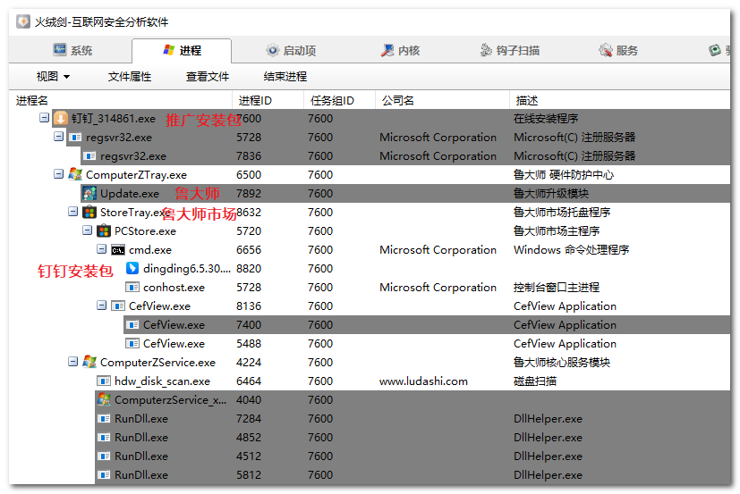
Task: Sort by the 任务组ID column header
Action: click(340, 100)
